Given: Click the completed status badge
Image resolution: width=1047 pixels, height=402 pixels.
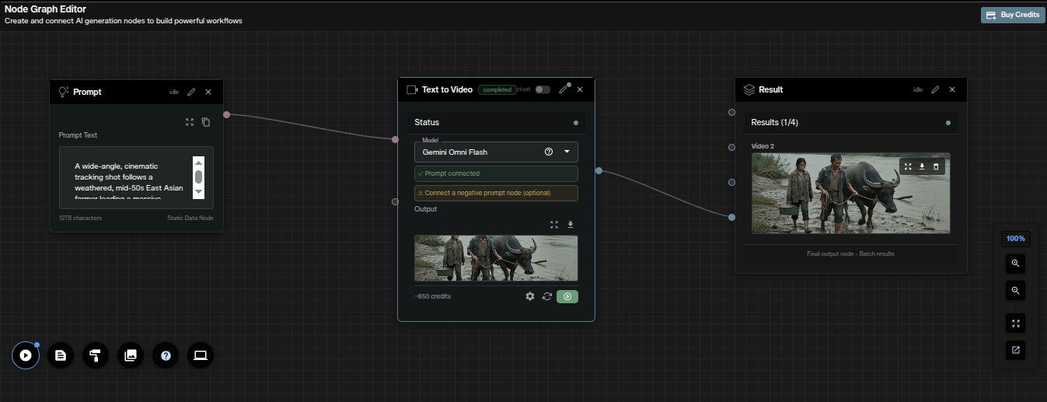Looking at the screenshot, I should tap(497, 89).
